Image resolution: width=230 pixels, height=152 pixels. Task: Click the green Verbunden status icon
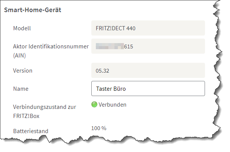click(94, 104)
